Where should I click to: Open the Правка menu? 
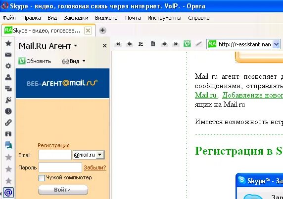tap(32, 18)
